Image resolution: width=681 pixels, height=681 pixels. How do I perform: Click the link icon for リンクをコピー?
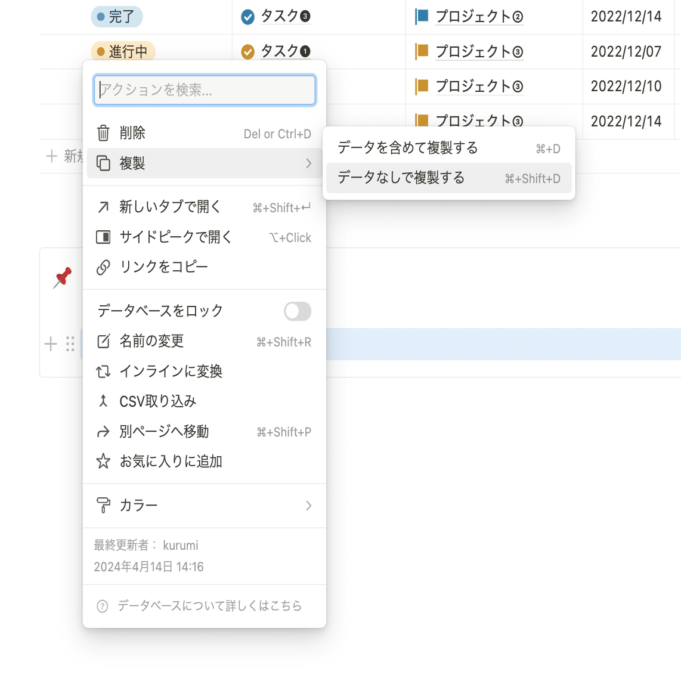[103, 267]
